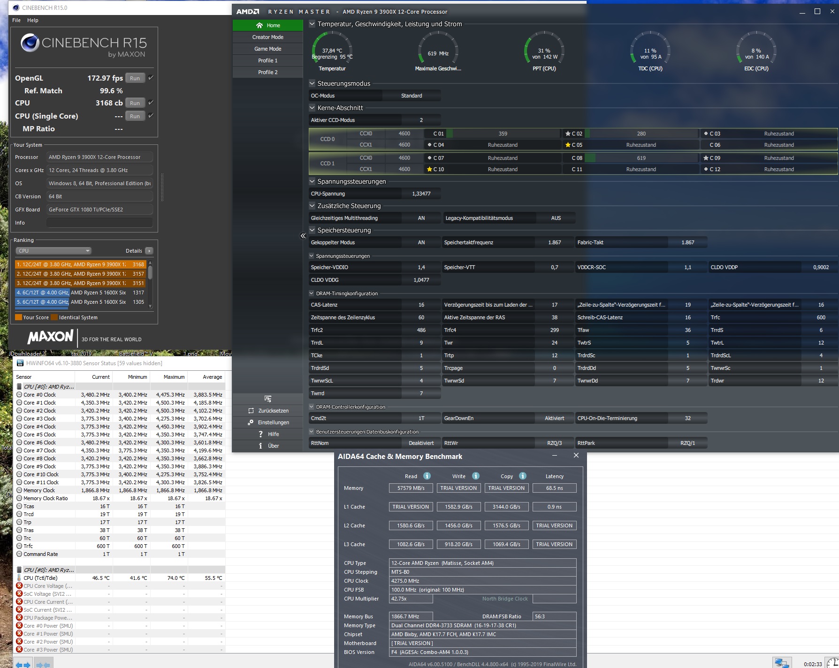The width and height of the screenshot is (839, 668).
Task: Click sensor icon beside Core #0 Clock
Action: click(19, 395)
